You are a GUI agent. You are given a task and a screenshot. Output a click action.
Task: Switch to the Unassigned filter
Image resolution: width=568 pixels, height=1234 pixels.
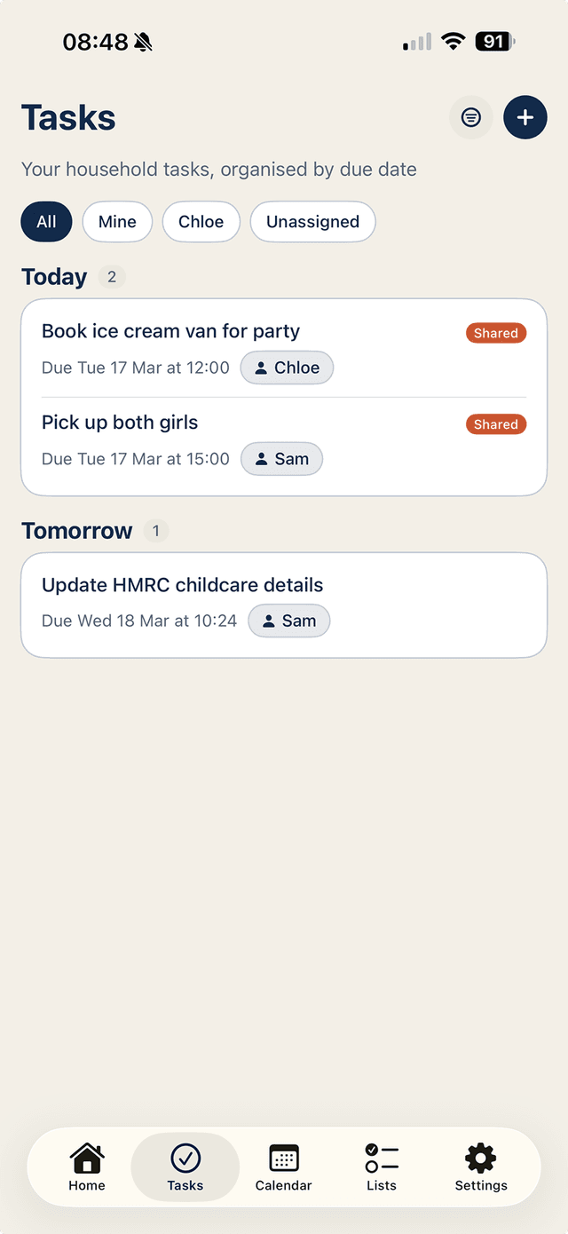pos(312,221)
